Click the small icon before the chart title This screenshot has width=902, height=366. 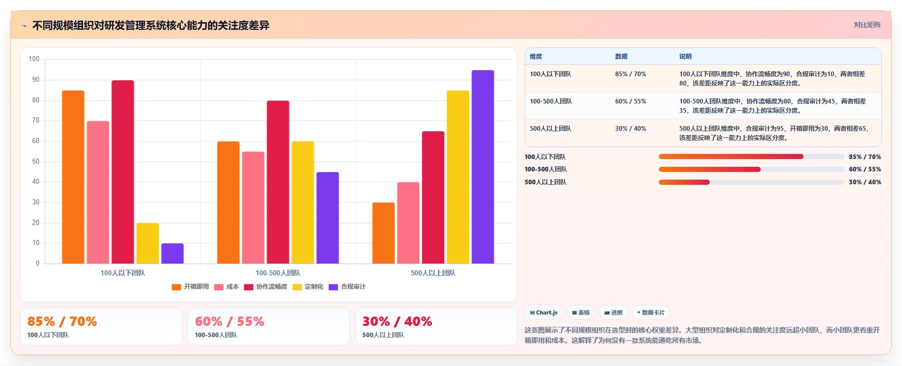point(24,26)
